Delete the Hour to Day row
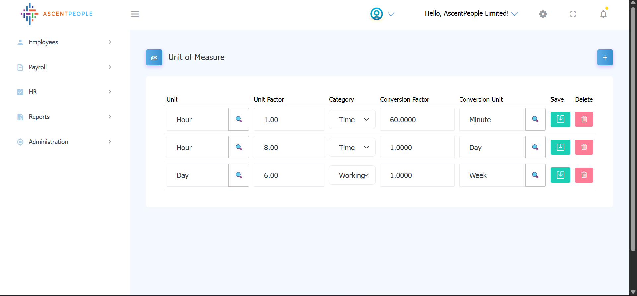 coord(584,147)
